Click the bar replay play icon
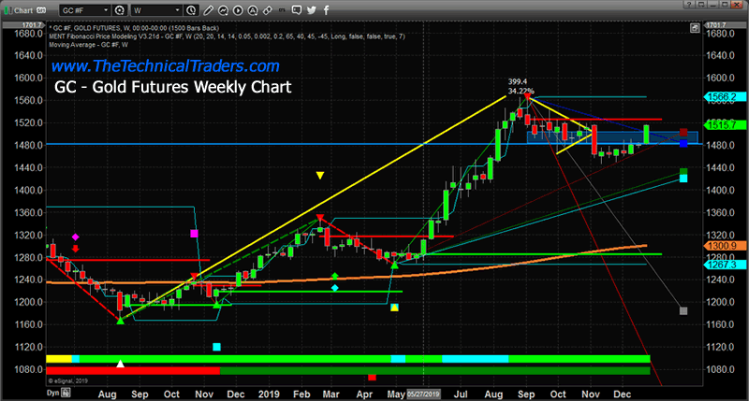Screen dimensions: 749x401 [x=238, y=9]
